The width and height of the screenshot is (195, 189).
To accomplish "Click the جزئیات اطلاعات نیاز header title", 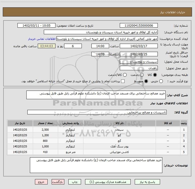I will 173,12.
